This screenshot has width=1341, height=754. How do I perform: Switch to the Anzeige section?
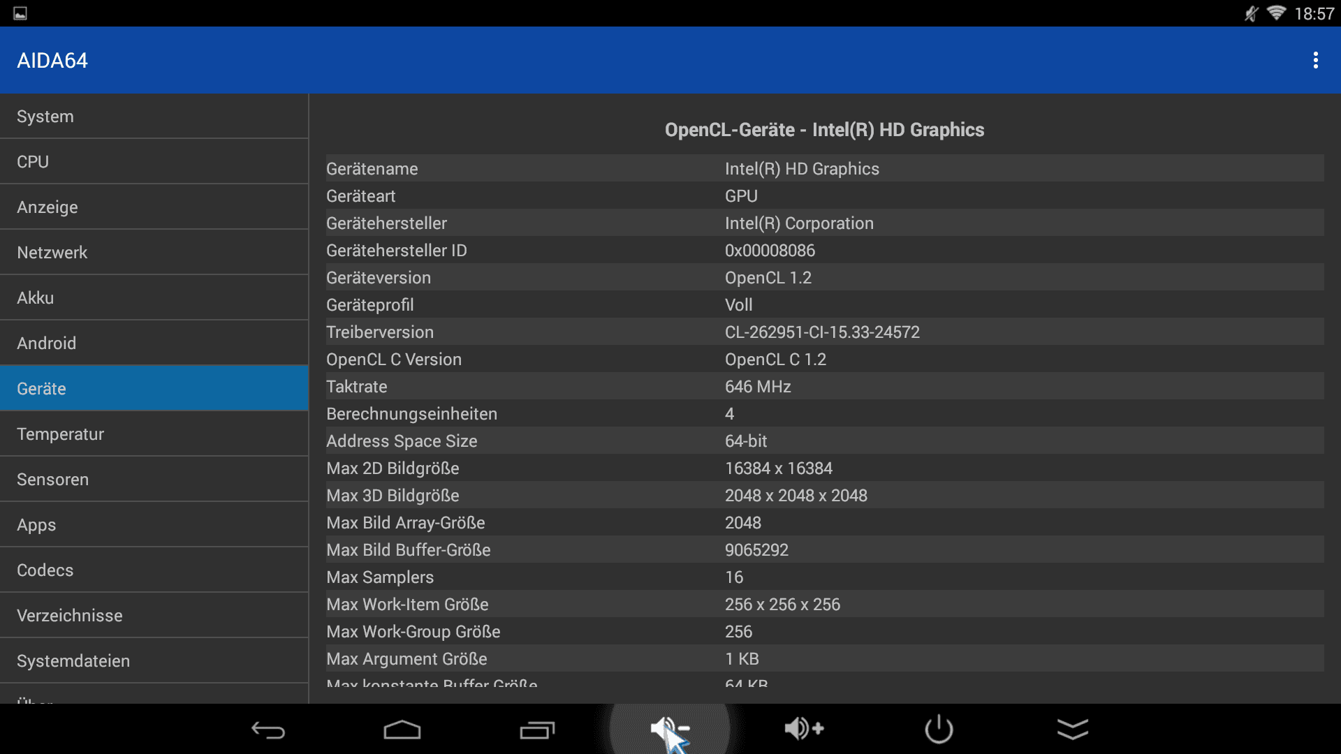coord(154,207)
